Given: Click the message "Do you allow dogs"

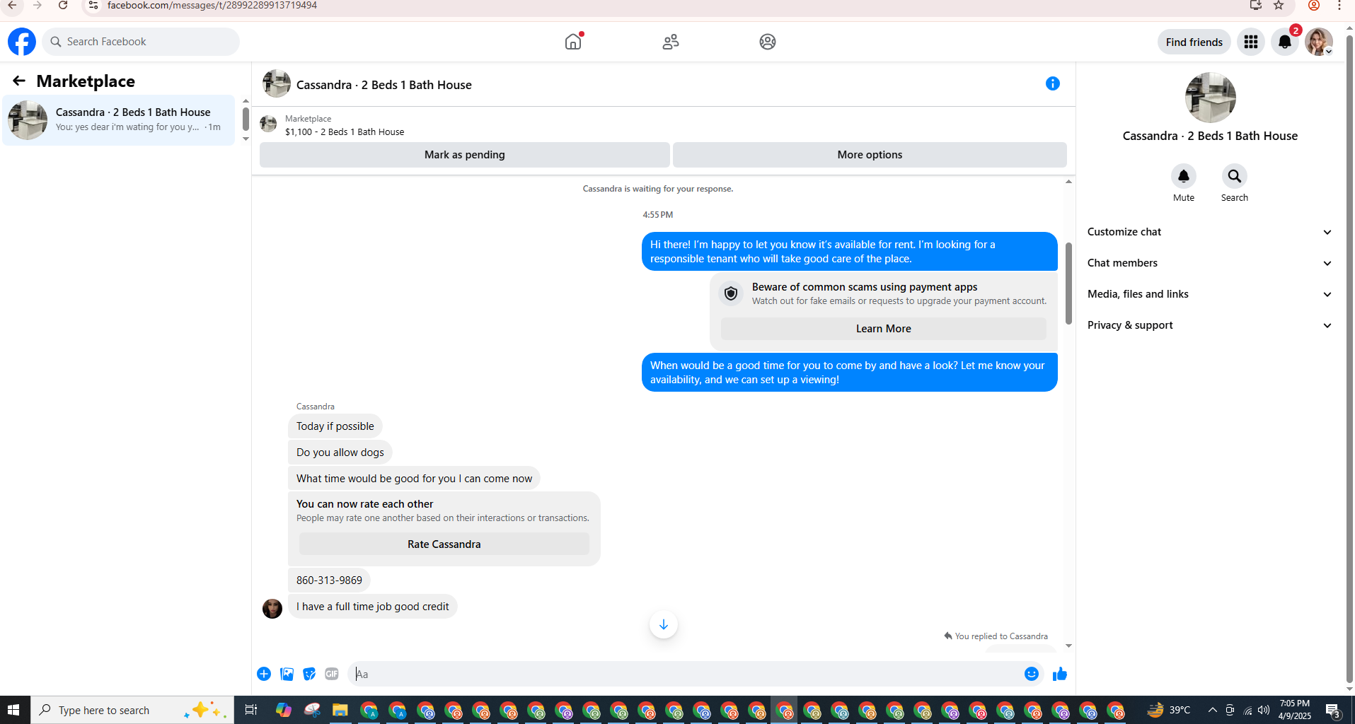Looking at the screenshot, I should click(x=340, y=452).
